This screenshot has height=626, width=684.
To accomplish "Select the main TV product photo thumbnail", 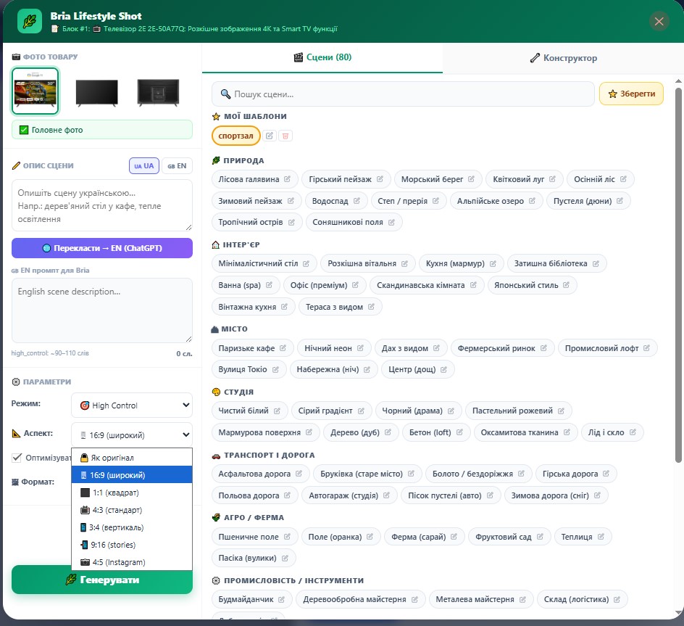I will pyautogui.click(x=36, y=91).
